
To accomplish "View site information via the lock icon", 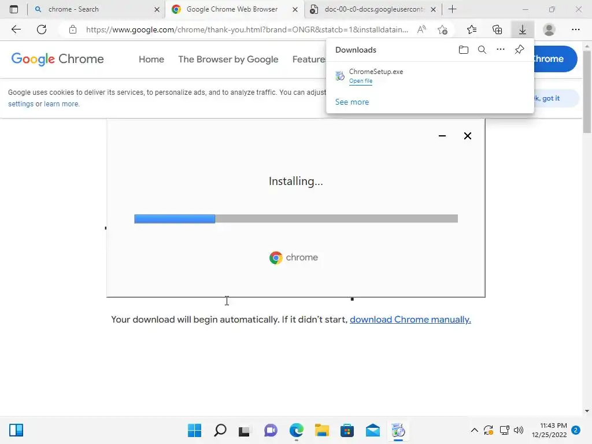I will [x=73, y=29].
